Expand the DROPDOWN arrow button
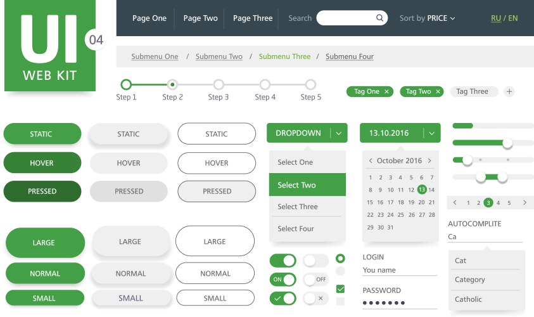This screenshot has height=317, width=534. tap(339, 133)
